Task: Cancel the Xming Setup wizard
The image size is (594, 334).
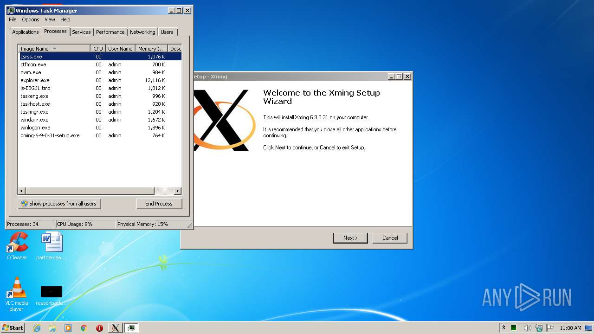Action: tap(390, 238)
